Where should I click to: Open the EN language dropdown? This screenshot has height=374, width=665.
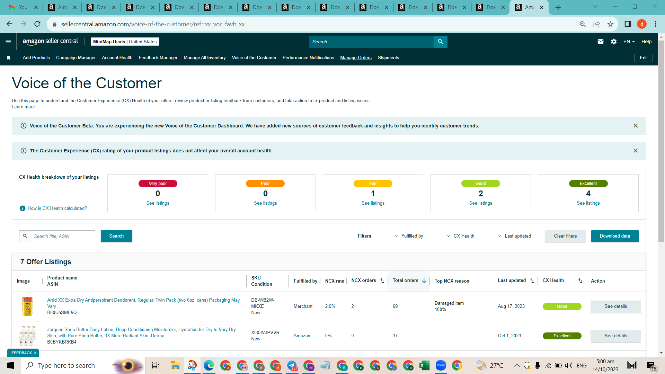[629, 42]
